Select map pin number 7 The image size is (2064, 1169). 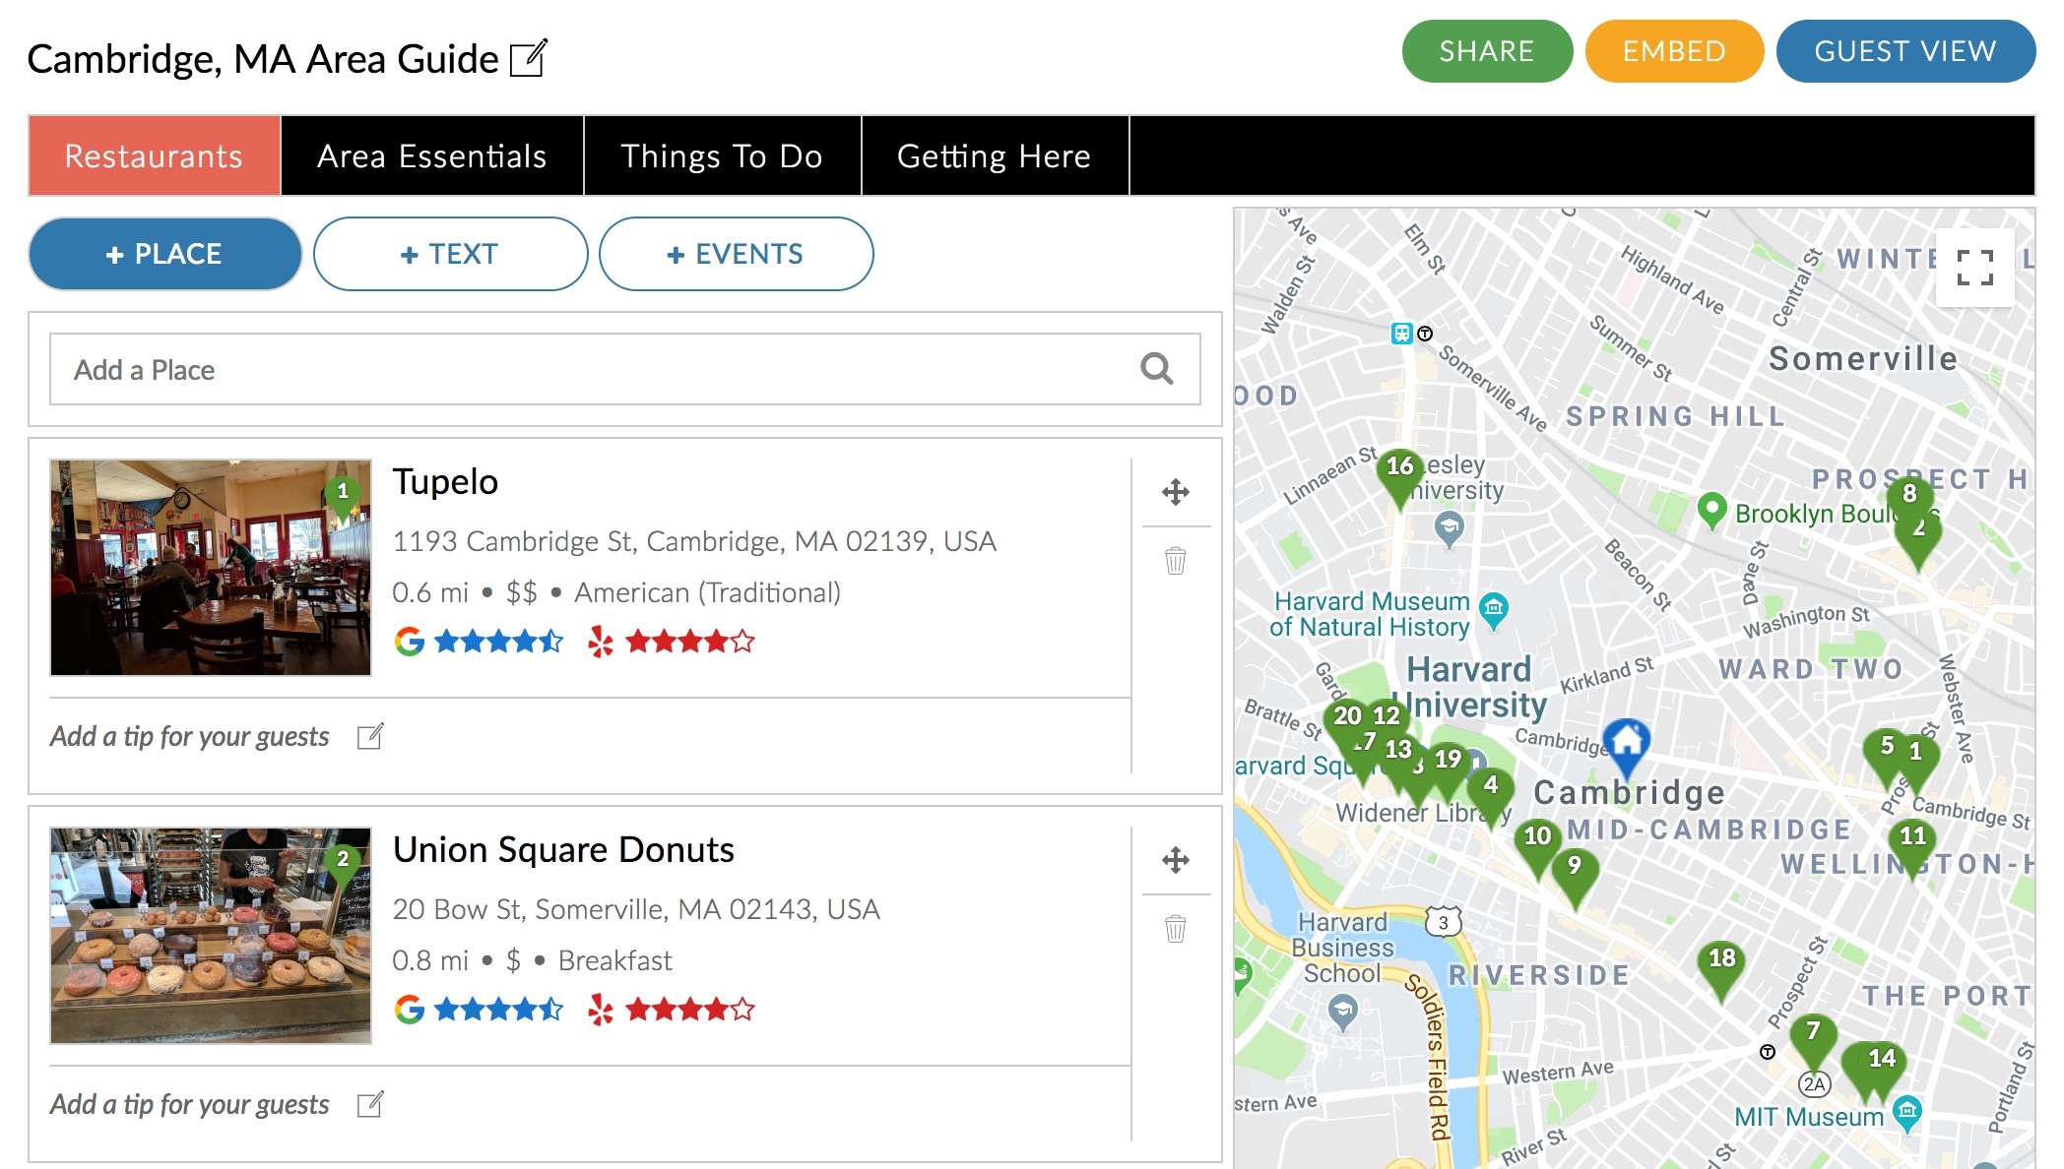coord(1813,1037)
